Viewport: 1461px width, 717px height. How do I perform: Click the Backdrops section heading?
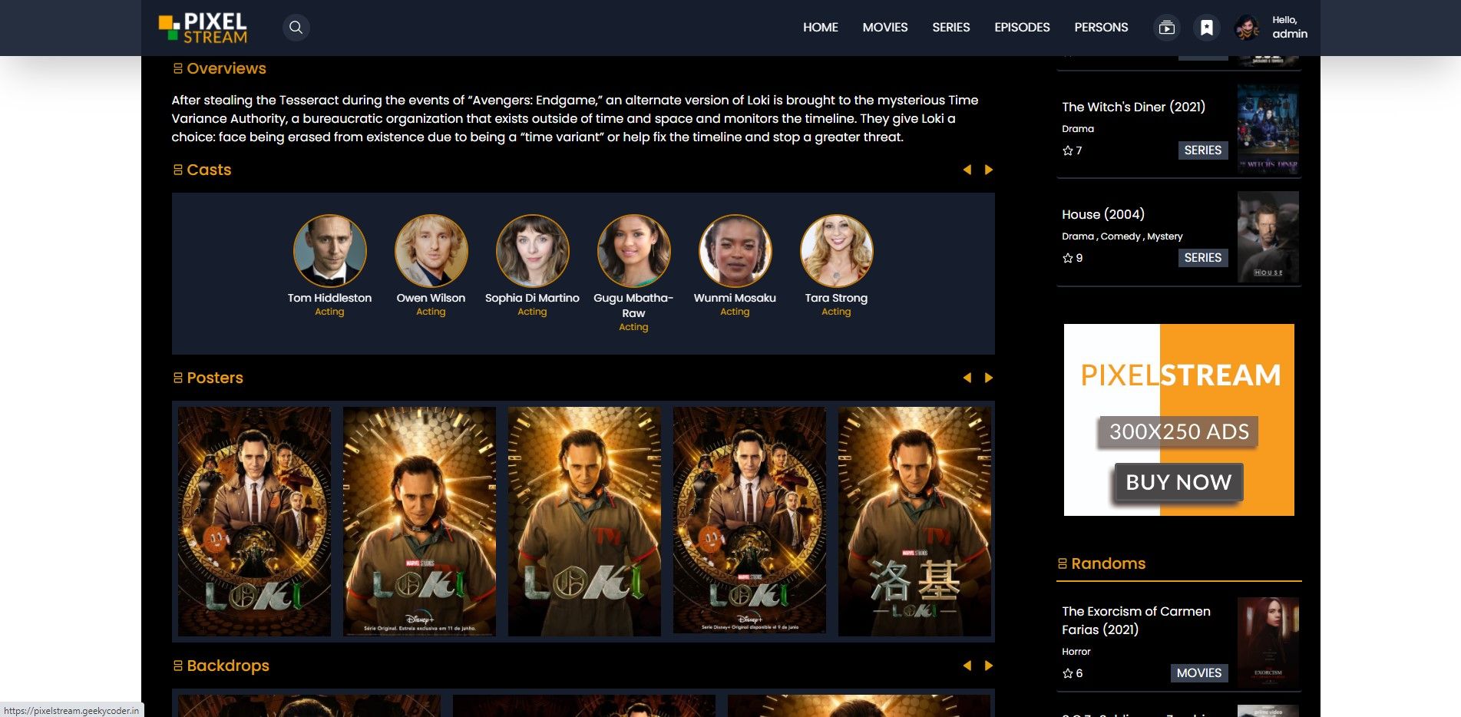click(x=221, y=666)
